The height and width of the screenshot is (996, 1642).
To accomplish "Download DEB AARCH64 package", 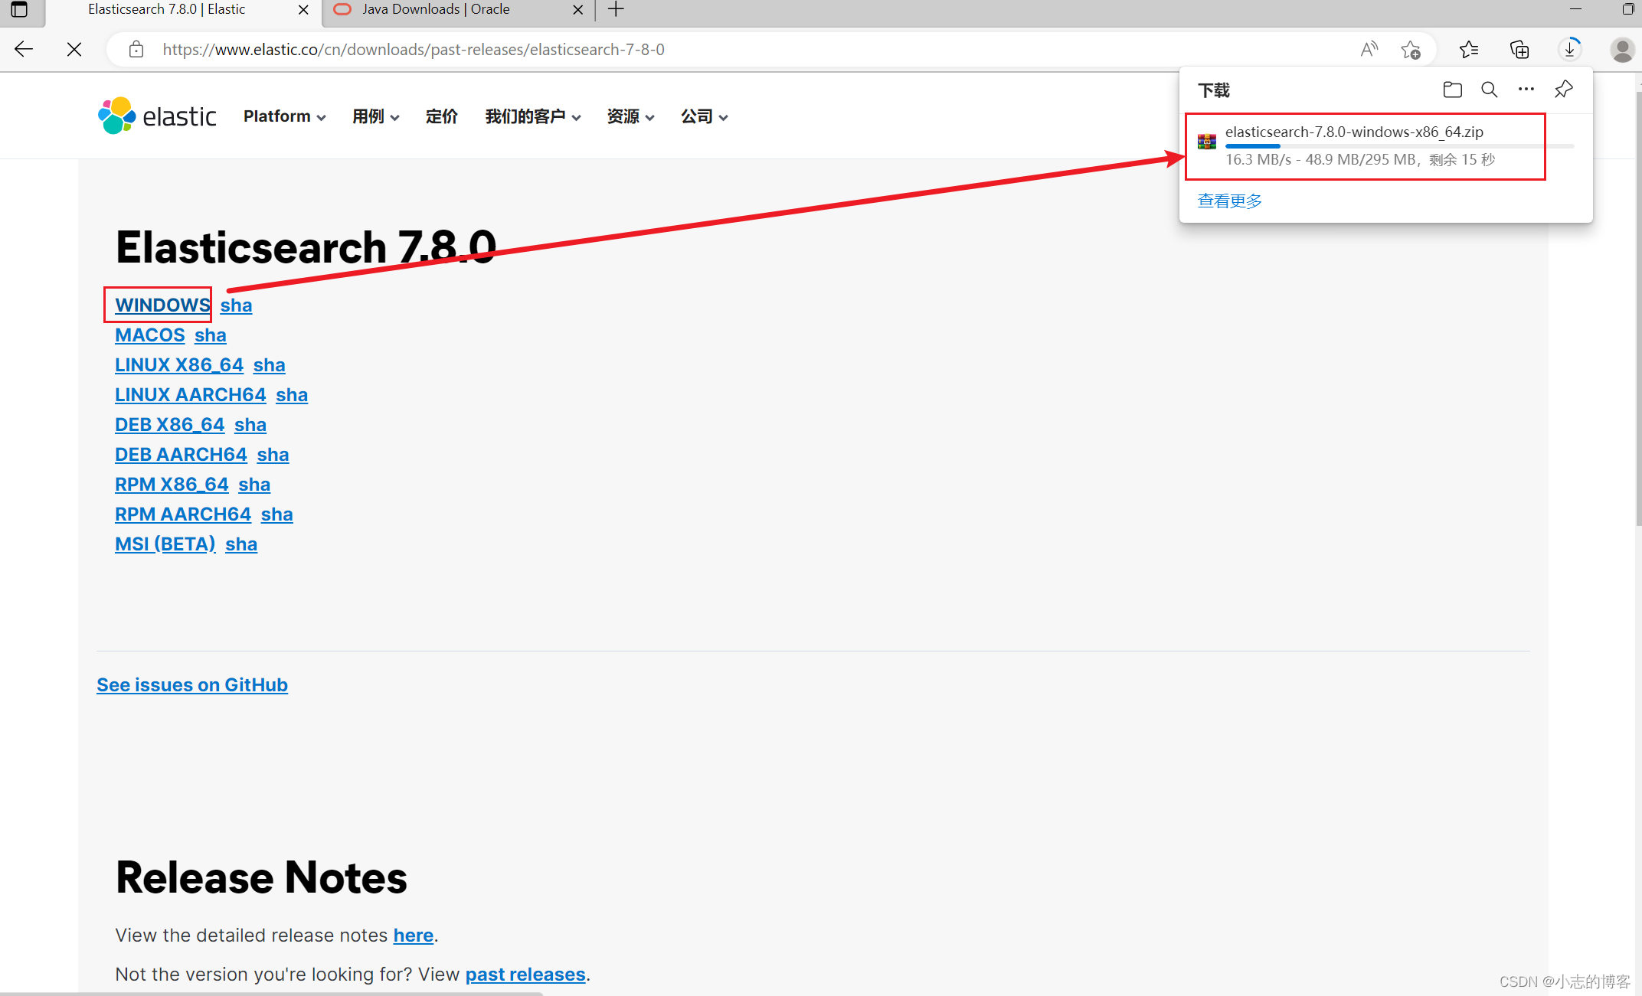I will 181,454.
